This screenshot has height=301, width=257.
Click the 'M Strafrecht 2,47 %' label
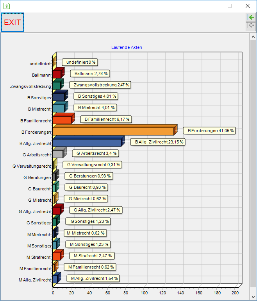[x=92, y=256]
